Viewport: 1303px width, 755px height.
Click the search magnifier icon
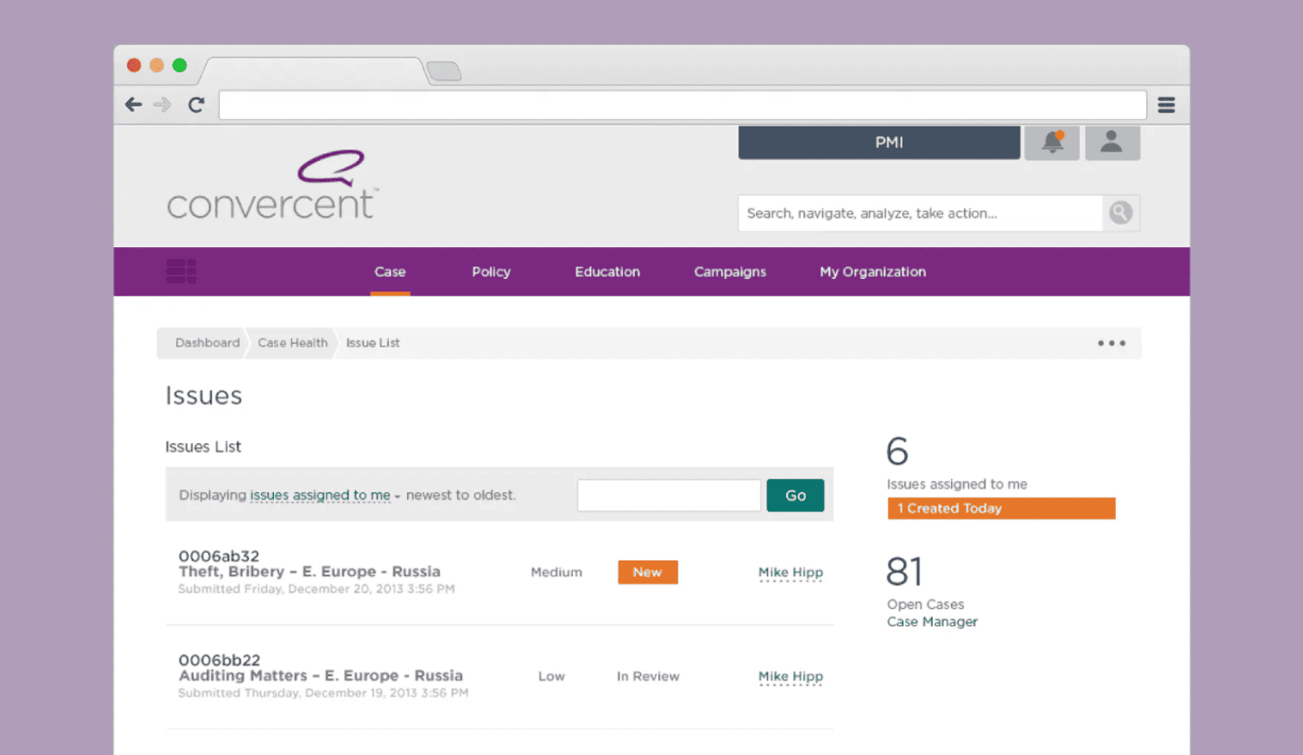click(x=1120, y=213)
